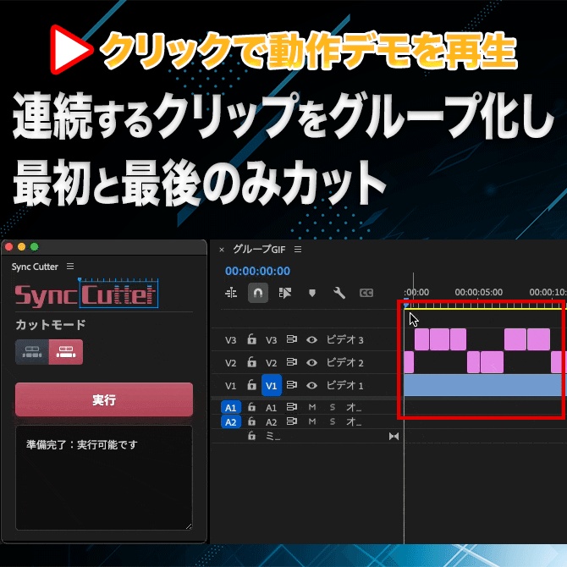Click V1 source label on left
The height and width of the screenshot is (567, 567).
(231, 386)
